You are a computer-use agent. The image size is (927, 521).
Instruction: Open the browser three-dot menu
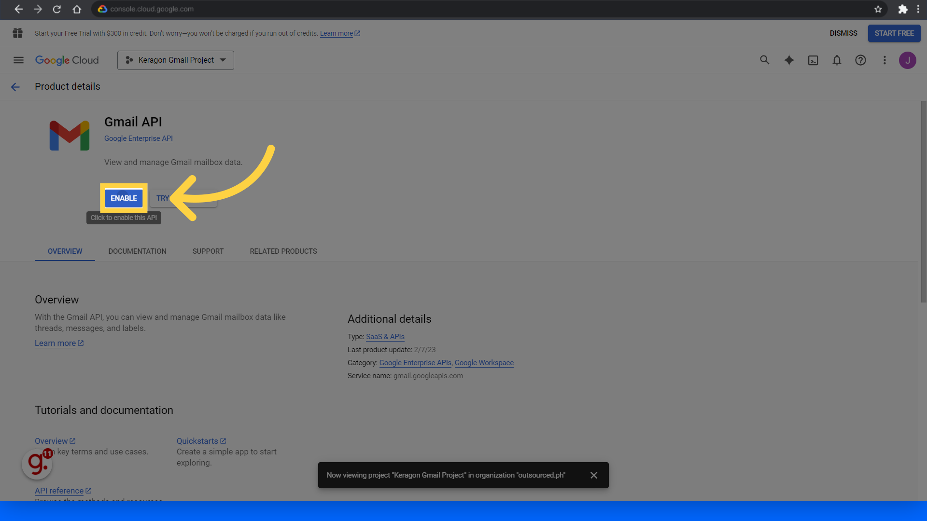pyautogui.click(x=918, y=9)
